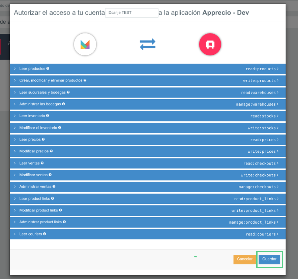Open help icon for Leer inventario
The image size is (298, 279).
pyautogui.click(x=48, y=116)
